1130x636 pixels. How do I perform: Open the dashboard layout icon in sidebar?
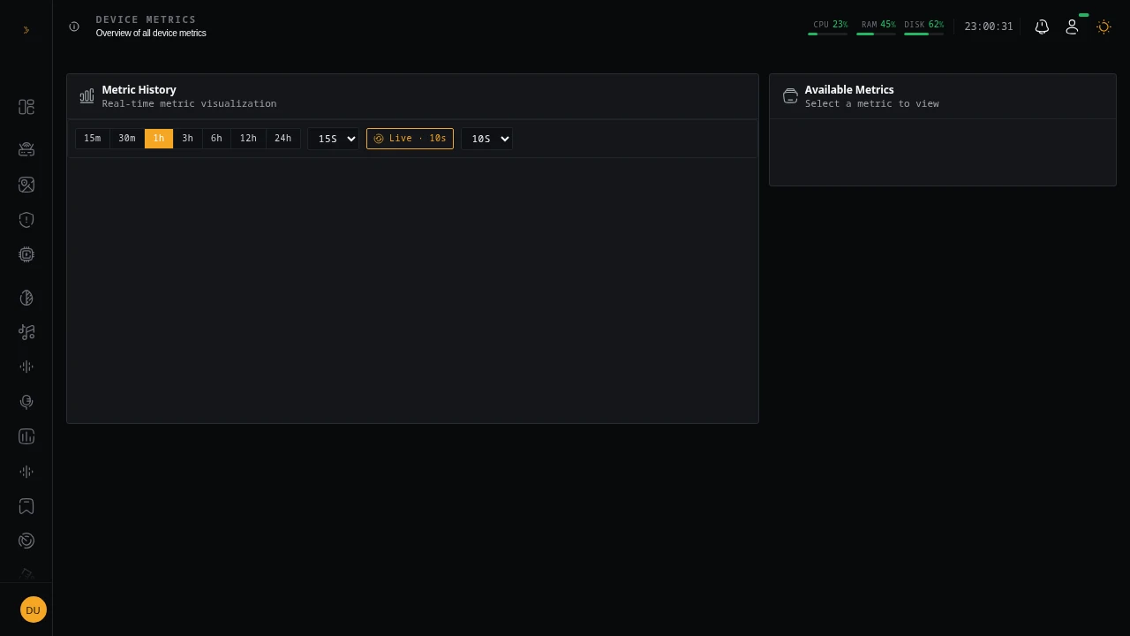click(26, 107)
